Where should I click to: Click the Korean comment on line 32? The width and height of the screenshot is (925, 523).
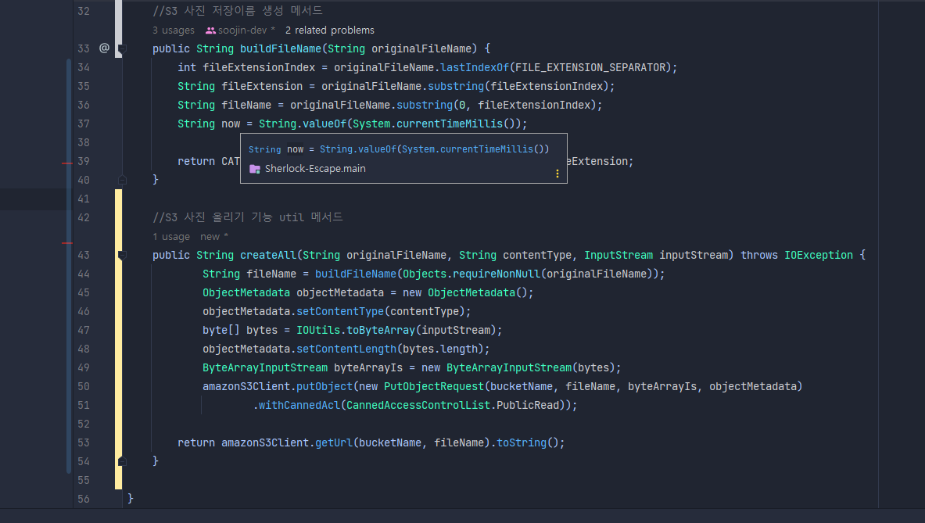coord(237,11)
